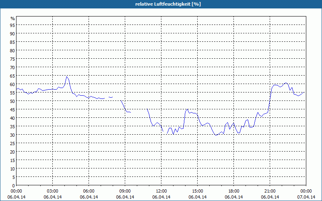This screenshot has height=201, width=322.
Task: Click the 50 value on y-axis
Action: coord(12,101)
